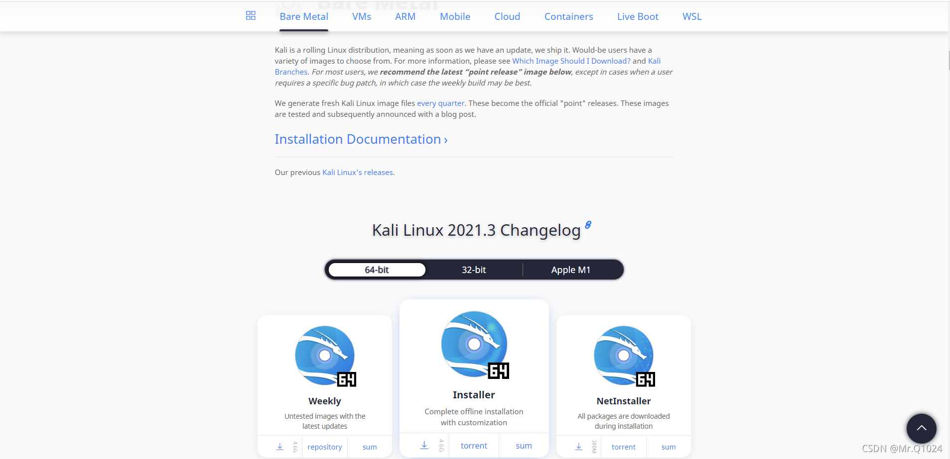950x459 pixels.
Task: Open Installation Documentation link
Action: 361,139
